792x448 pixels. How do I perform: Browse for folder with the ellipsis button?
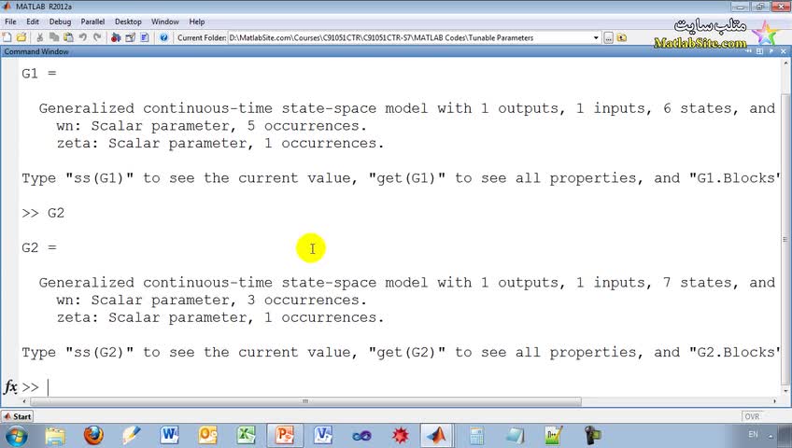pos(609,38)
